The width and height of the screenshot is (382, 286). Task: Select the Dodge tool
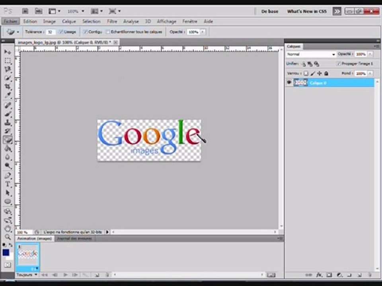[x=8, y=166]
